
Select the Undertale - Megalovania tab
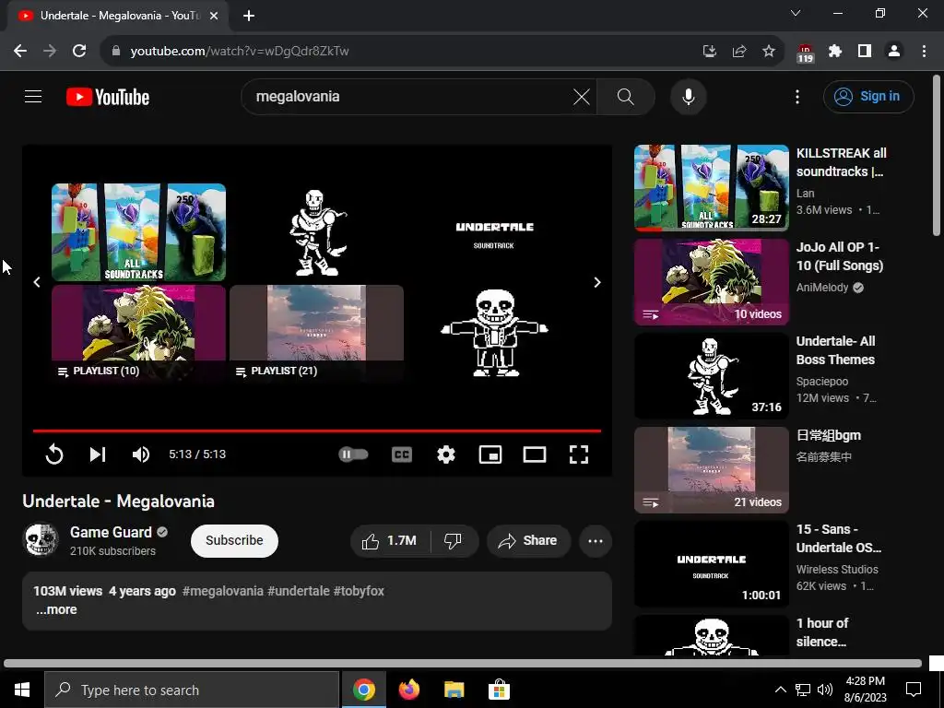click(118, 16)
